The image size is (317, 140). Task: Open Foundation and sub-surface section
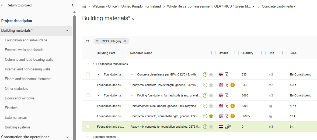[26, 40]
